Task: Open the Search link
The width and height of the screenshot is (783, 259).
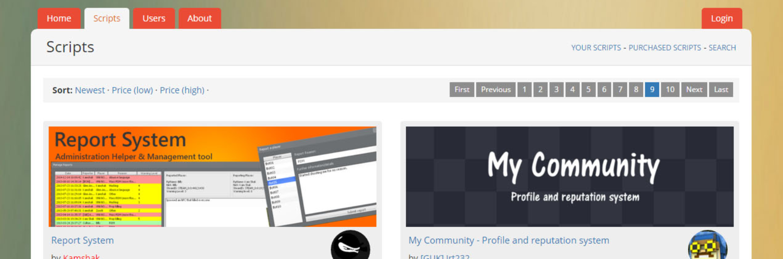Action: click(722, 48)
